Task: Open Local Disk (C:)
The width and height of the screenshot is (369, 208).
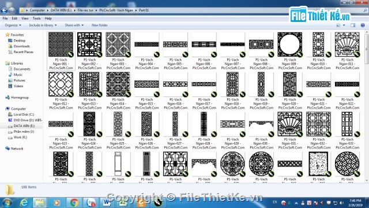Action: 24,114
